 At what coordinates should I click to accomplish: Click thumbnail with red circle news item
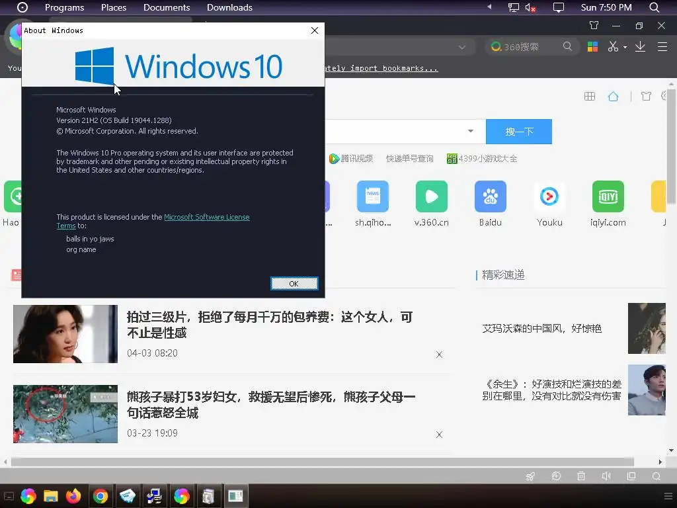(65, 414)
